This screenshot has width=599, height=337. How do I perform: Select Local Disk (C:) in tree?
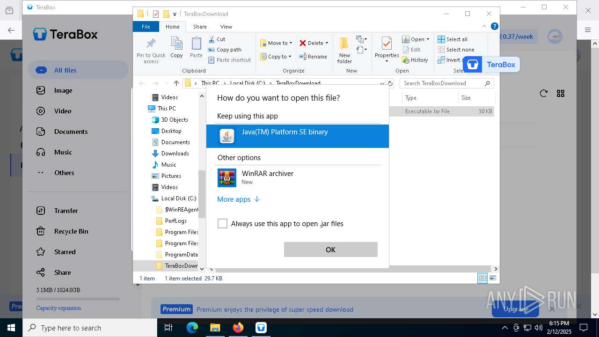(x=178, y=198)
